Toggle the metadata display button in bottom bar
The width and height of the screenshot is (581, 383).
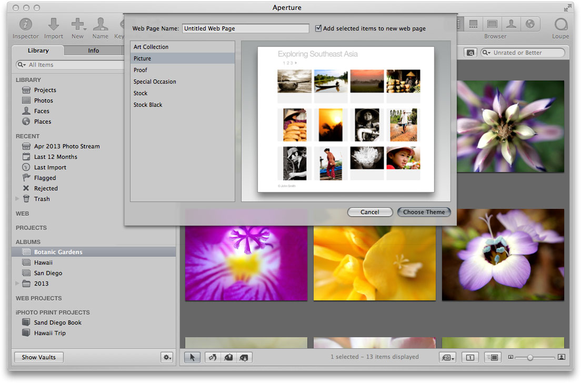click(x=492, y=358)
